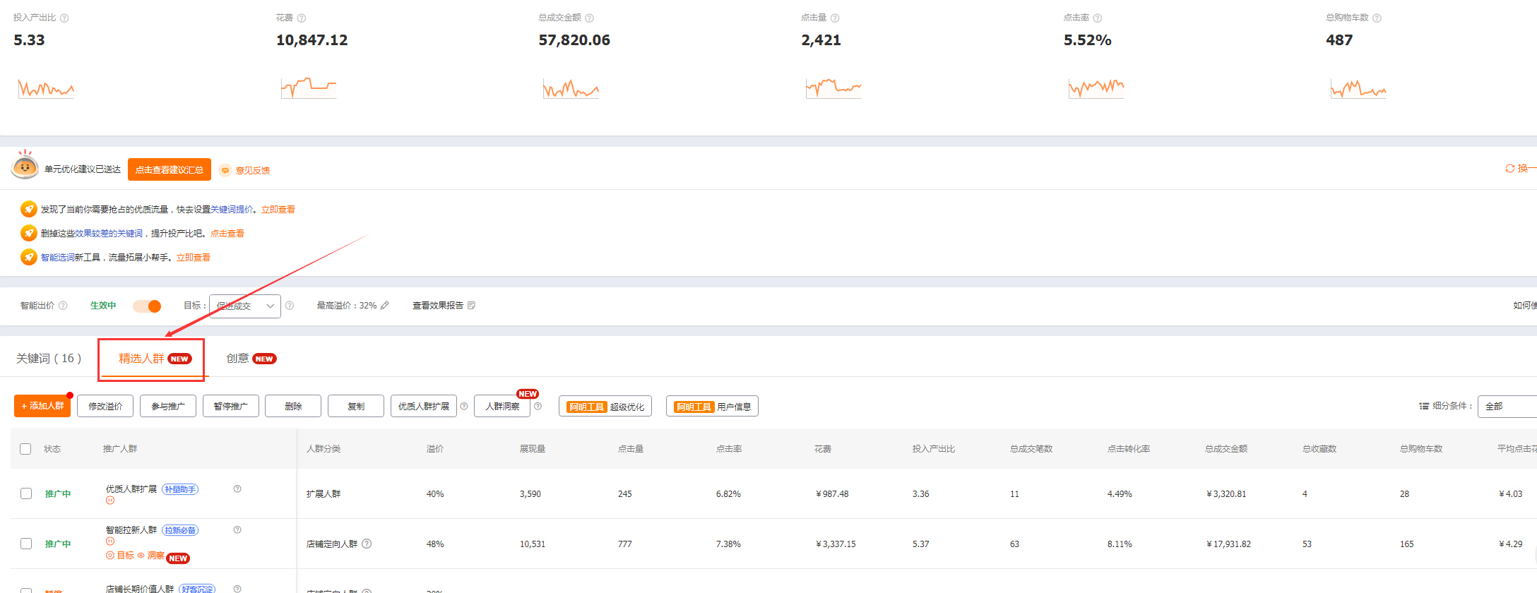
Task: Click help icon beside top 总购物车数 metric
Action: tap(1377, 18)
